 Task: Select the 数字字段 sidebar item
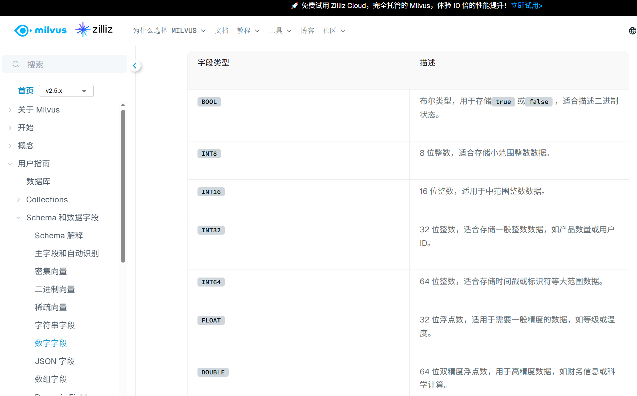click(x=51, y=343)
